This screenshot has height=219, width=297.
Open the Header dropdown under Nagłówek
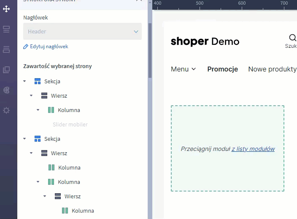pos(82,31)
